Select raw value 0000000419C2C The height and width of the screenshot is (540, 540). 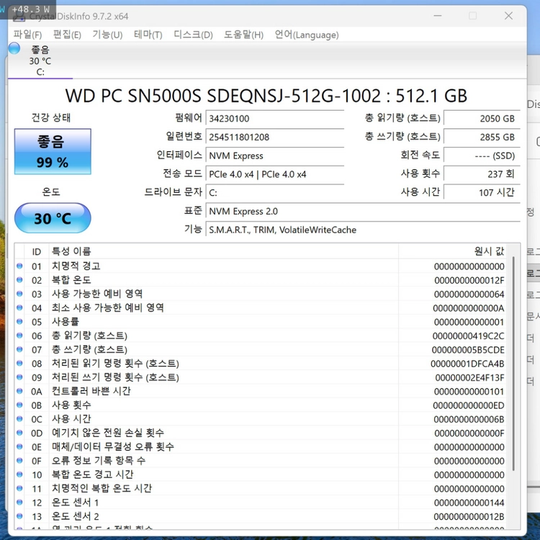coord(469,336)
